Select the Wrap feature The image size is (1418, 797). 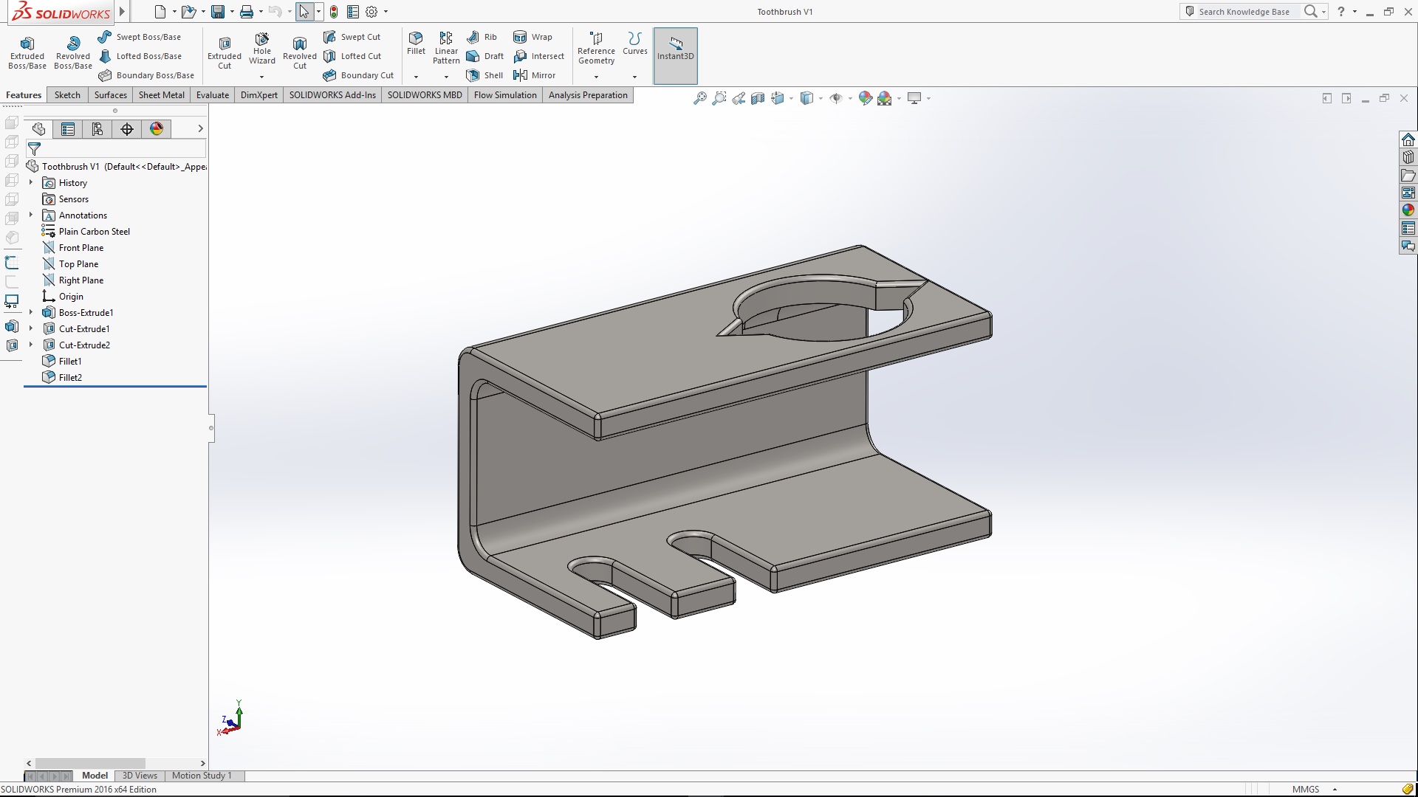(x=533, y=37)
